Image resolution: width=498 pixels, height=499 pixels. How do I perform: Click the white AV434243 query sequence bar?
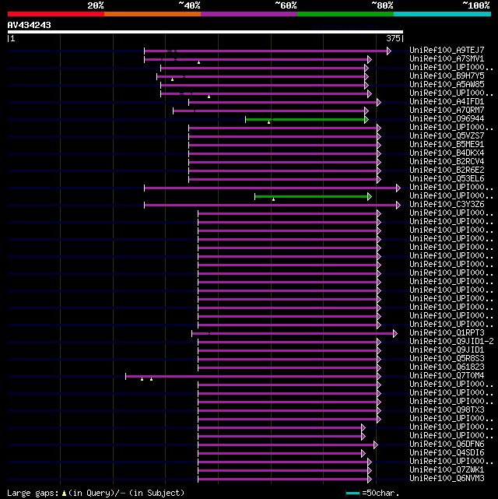pos(205,32)
